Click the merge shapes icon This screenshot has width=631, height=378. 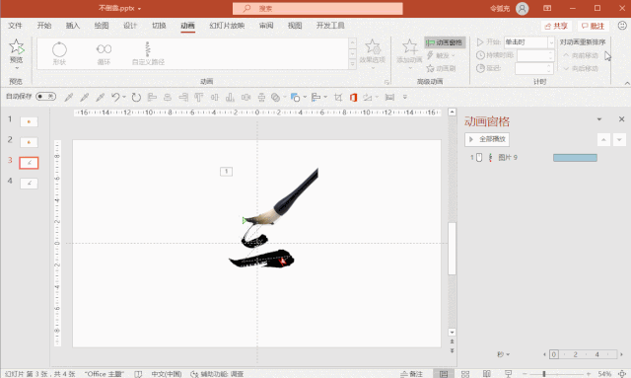(x=276, y=97)
